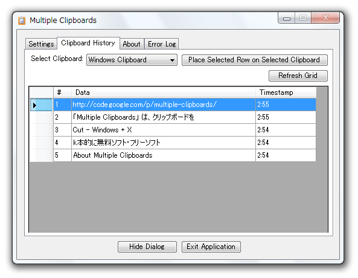Click the row number 4 cell
Image resolution: width=358 pixels, height=278 pixels.
pyautogui.click(x=62, y=143)
